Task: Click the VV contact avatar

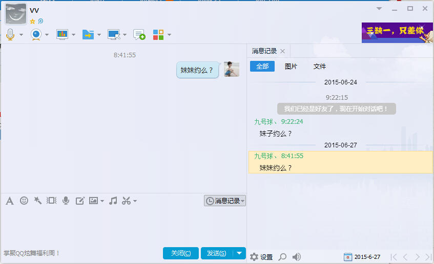Action: pyautogui.click(x=16, y=14)
